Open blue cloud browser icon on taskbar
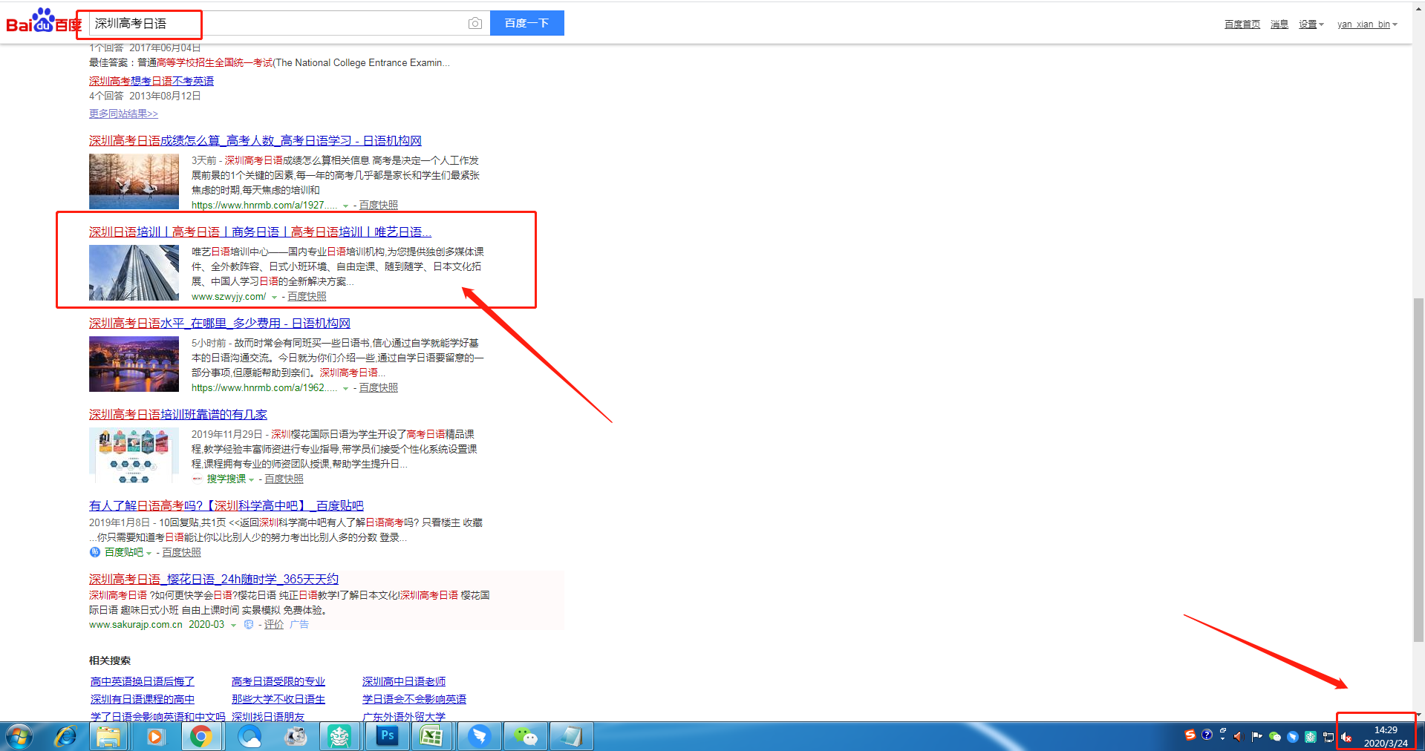Screen dimensions: 1425x751 click(x=249, y=737)
